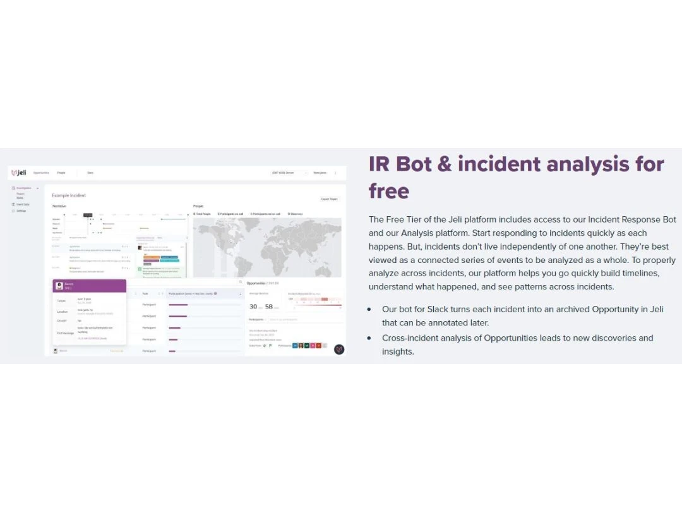The height and width of the screenshot is (512, 682).
Task: Open the Opportunities nav item
Action: coord(41,173)
